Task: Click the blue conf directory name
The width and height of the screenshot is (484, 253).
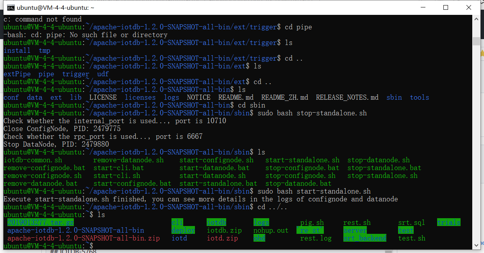Action: click(x=11, y=97)
